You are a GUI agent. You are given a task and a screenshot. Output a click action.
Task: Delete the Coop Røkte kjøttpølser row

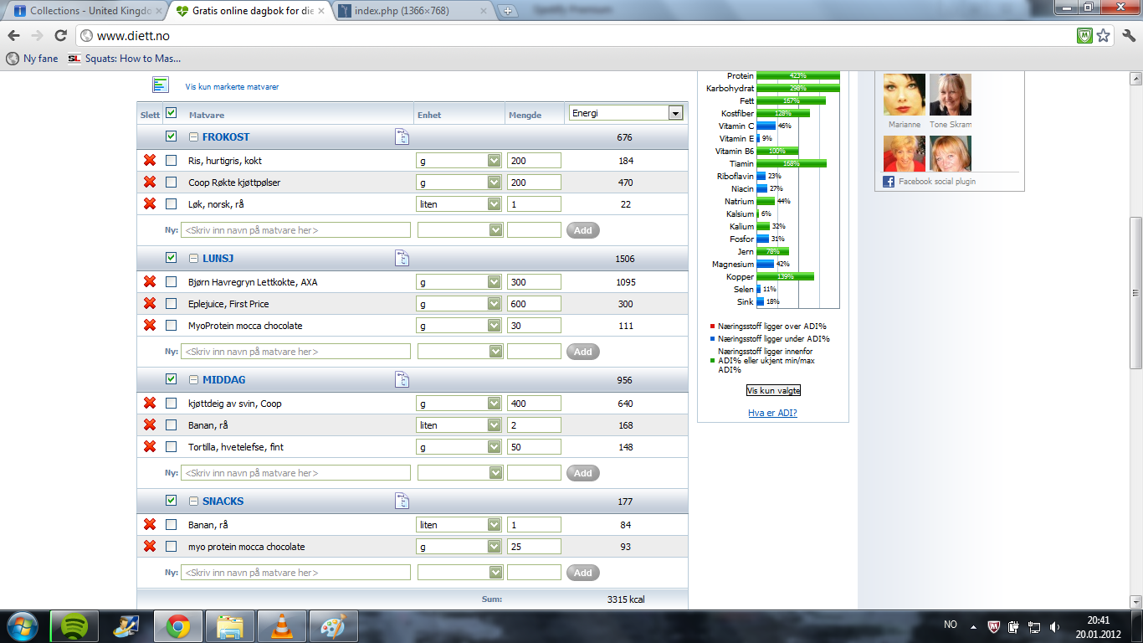(150, 182)
